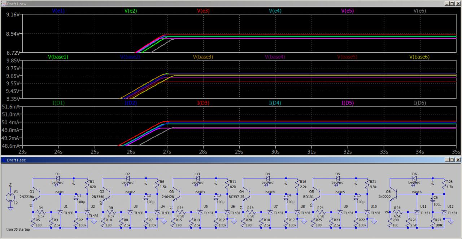
Task: Select LED diode D1 symbol
Action: tap(57, 178)
